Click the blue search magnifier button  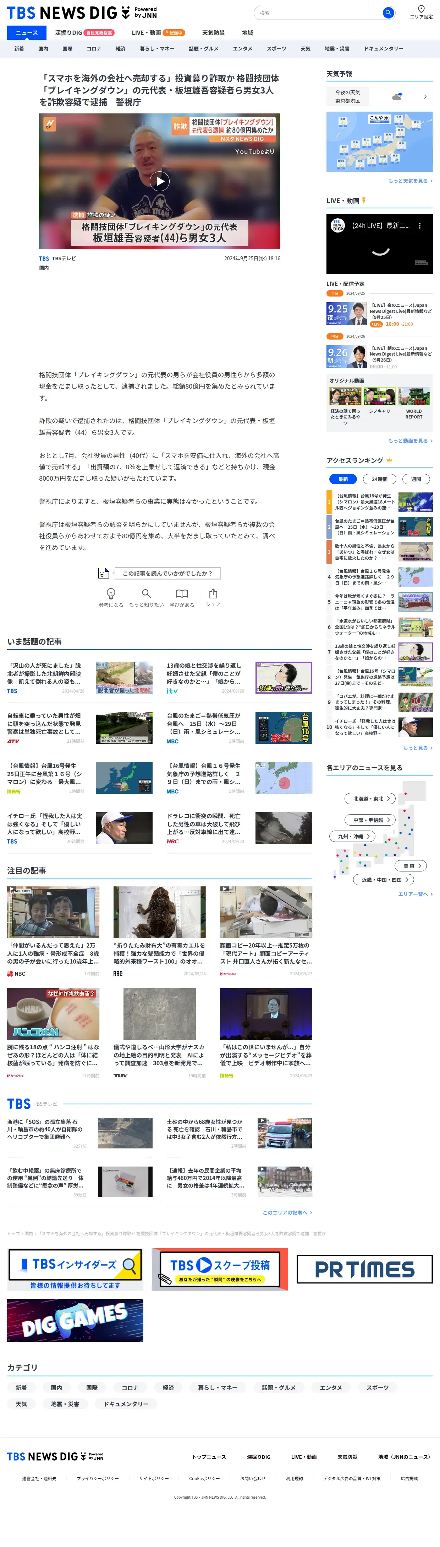388,12
